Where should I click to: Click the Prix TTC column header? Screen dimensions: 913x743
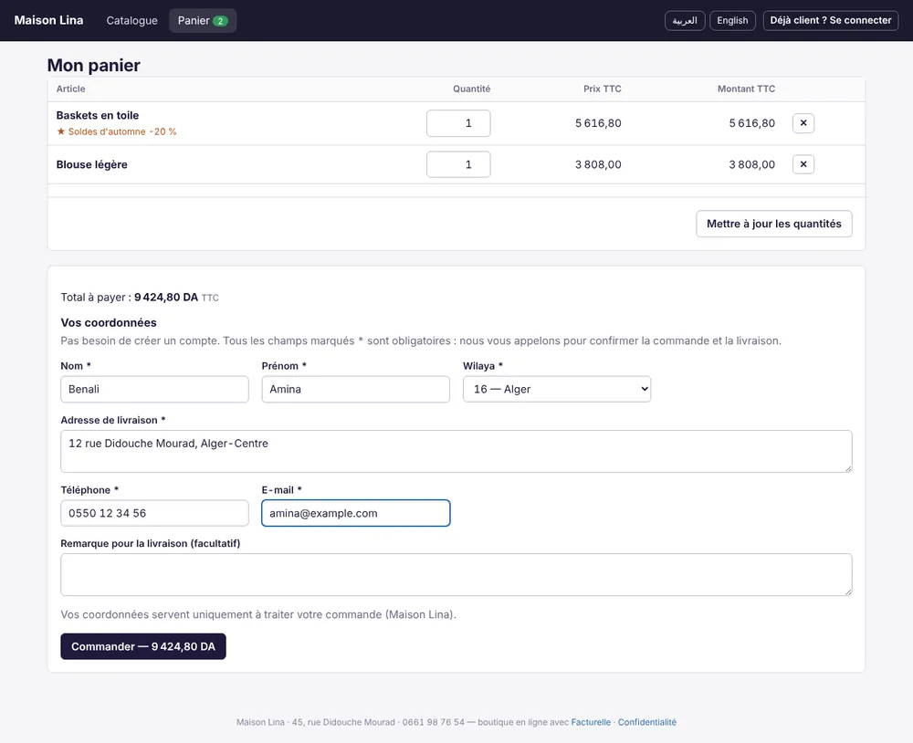pos(603,89)
